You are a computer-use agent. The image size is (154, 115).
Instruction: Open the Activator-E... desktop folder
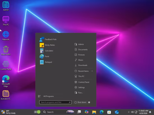6,95
